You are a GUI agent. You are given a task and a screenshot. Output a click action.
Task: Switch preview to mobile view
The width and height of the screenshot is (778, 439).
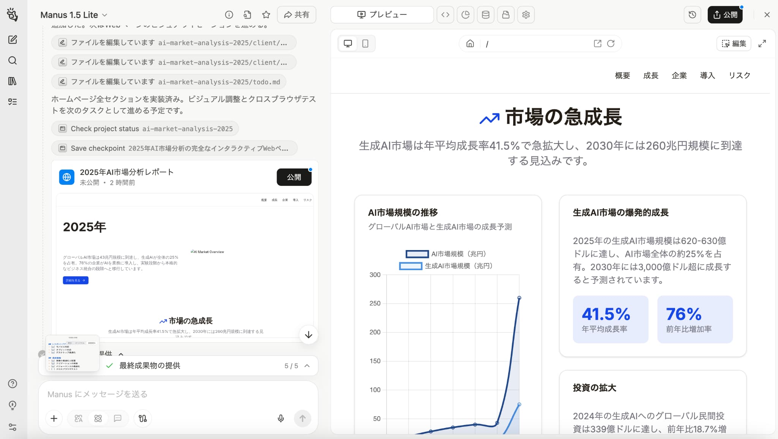pyautogui.click(x=365, y=43)
